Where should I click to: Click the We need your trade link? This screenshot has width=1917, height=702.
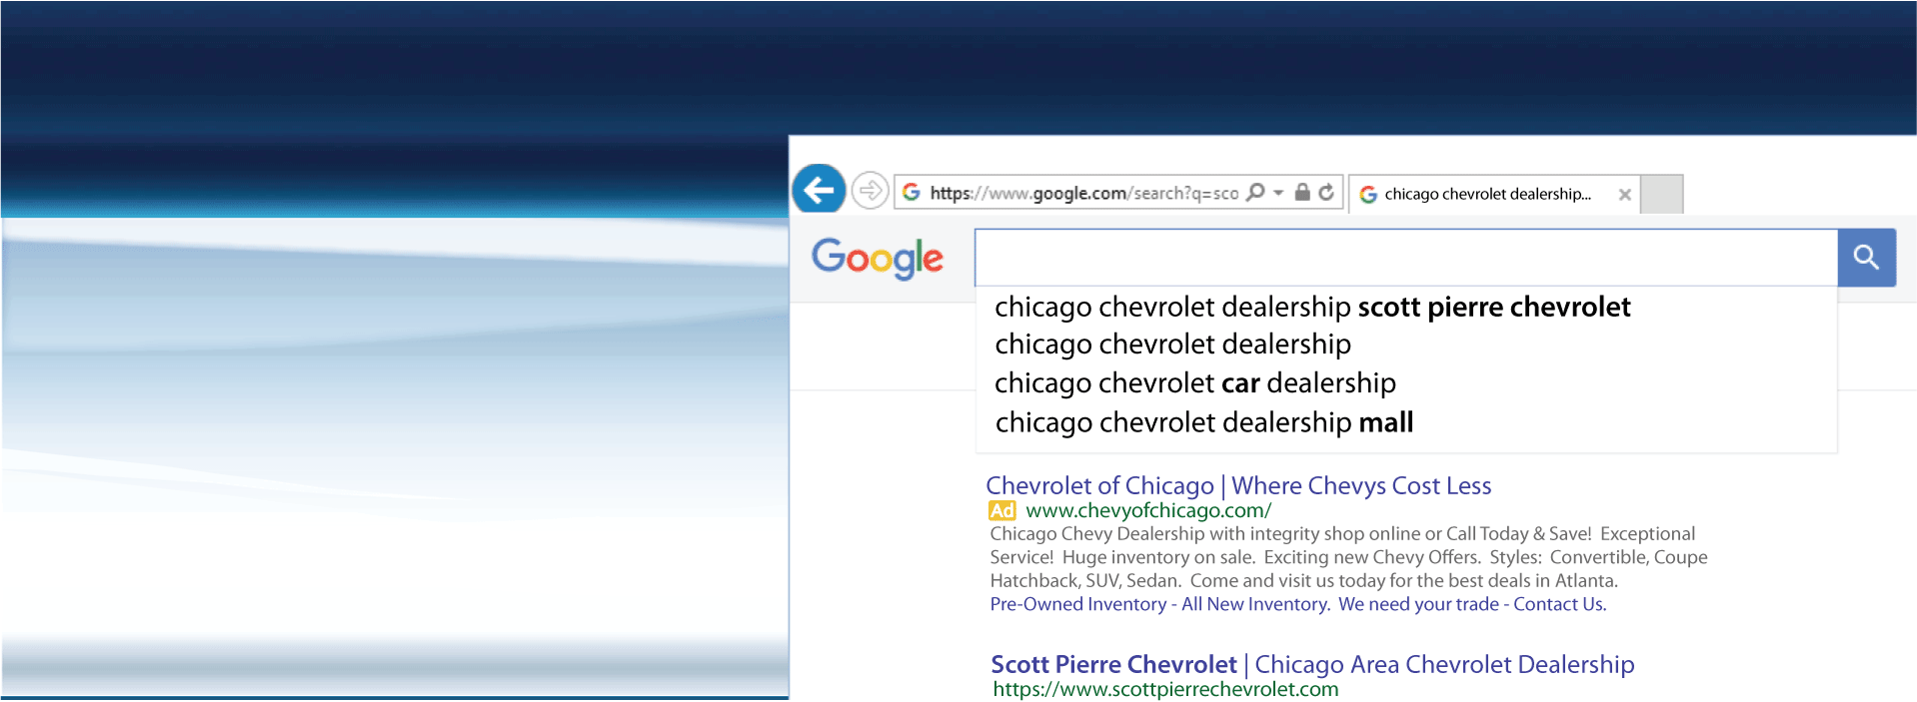pyautogui.click(x=1418, y=604)
